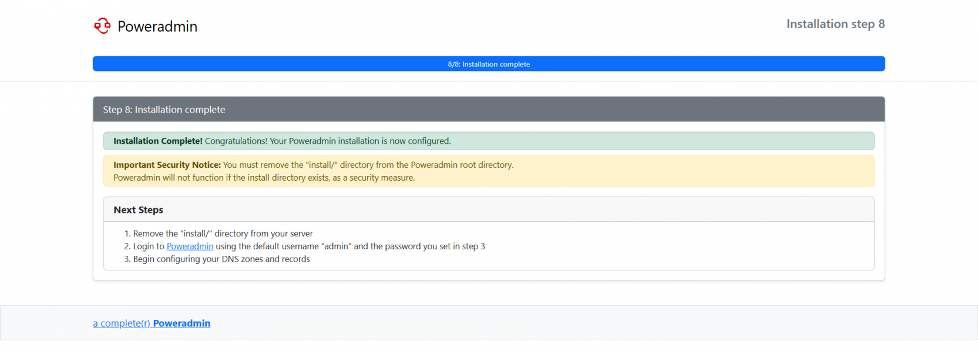This screenshot has width=978, height=352.
Task: Click the bold "Installation Complete!" text
Action: [x=157, y=141]
